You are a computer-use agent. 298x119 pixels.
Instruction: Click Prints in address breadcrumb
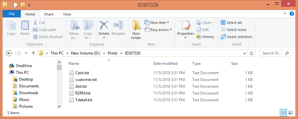[113, 53]
